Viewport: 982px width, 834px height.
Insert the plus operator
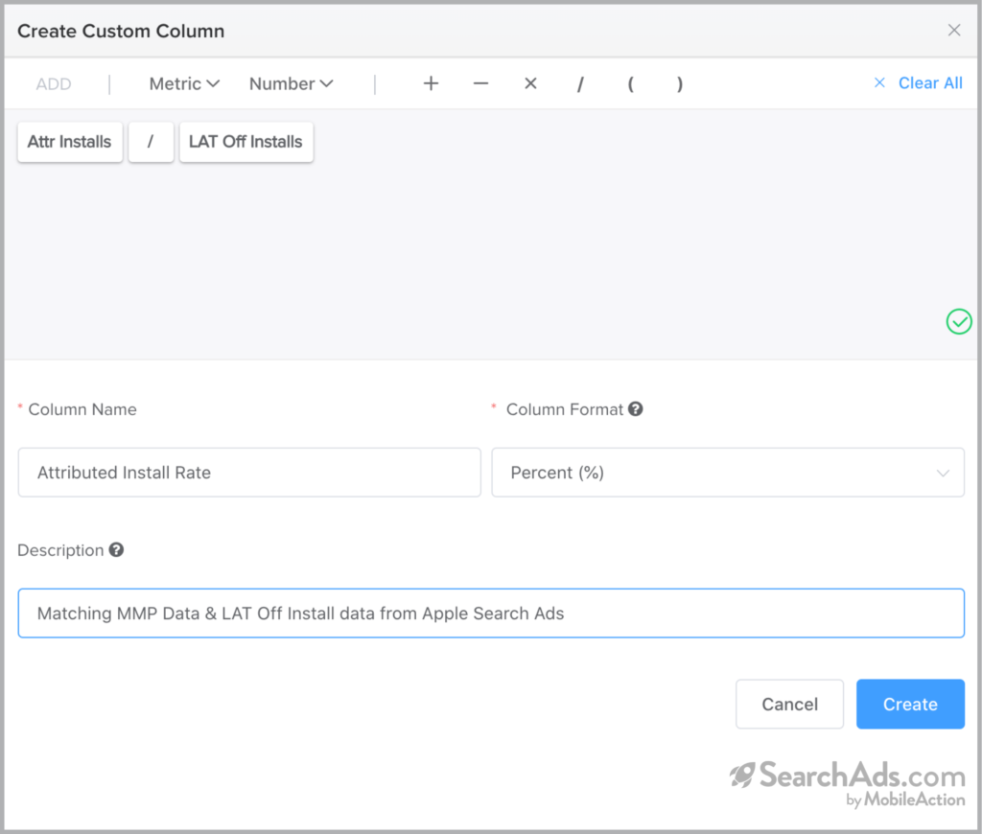[431, 83]
